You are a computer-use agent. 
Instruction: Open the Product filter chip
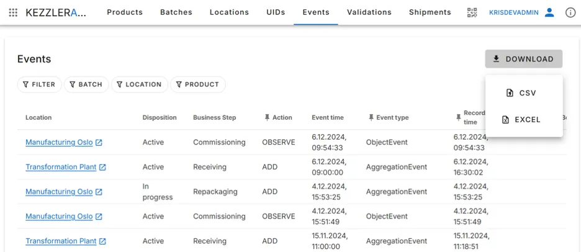click(x=197, y=84)
